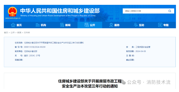Click 政策 in the breadcrumb
The width and height of the screenshot is (179, 92).
[x=19, y=33]
